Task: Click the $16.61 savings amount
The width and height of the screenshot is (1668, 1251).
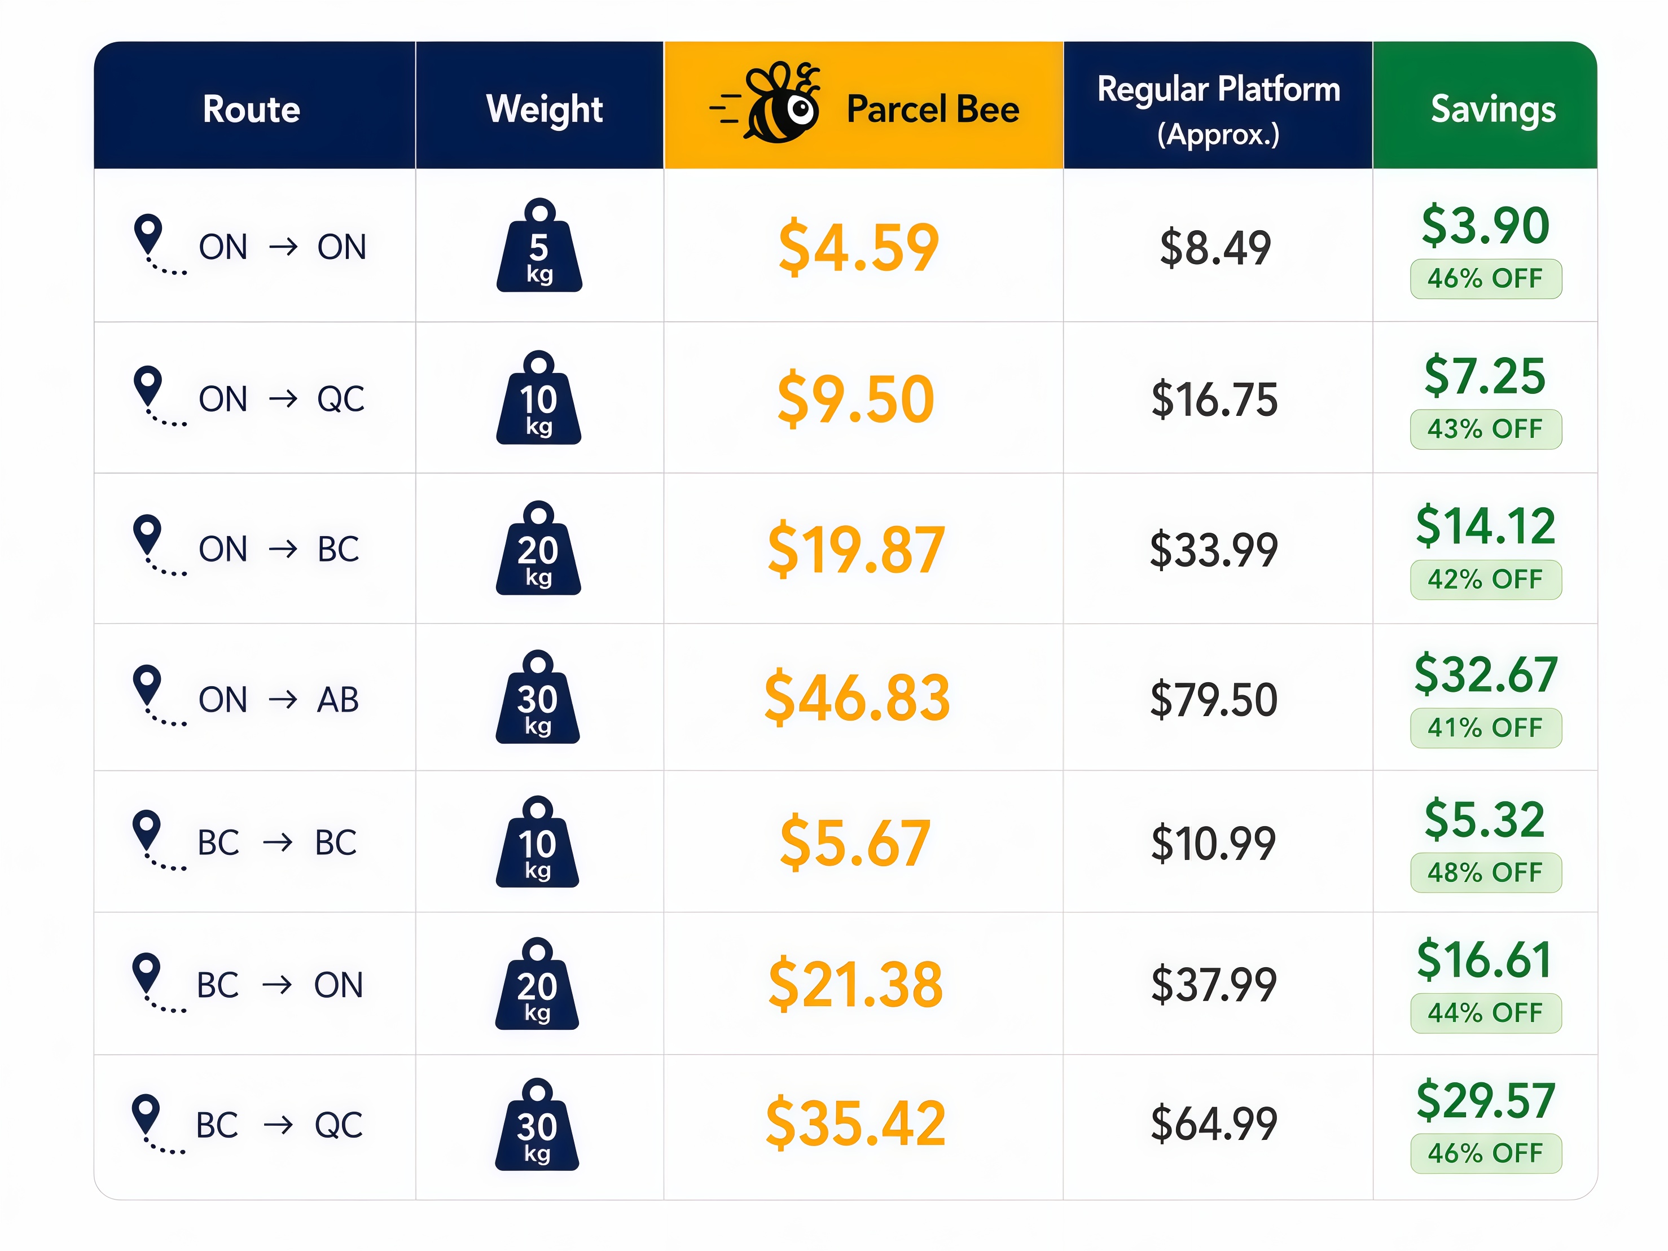Action: click(x=1484, y=960)
